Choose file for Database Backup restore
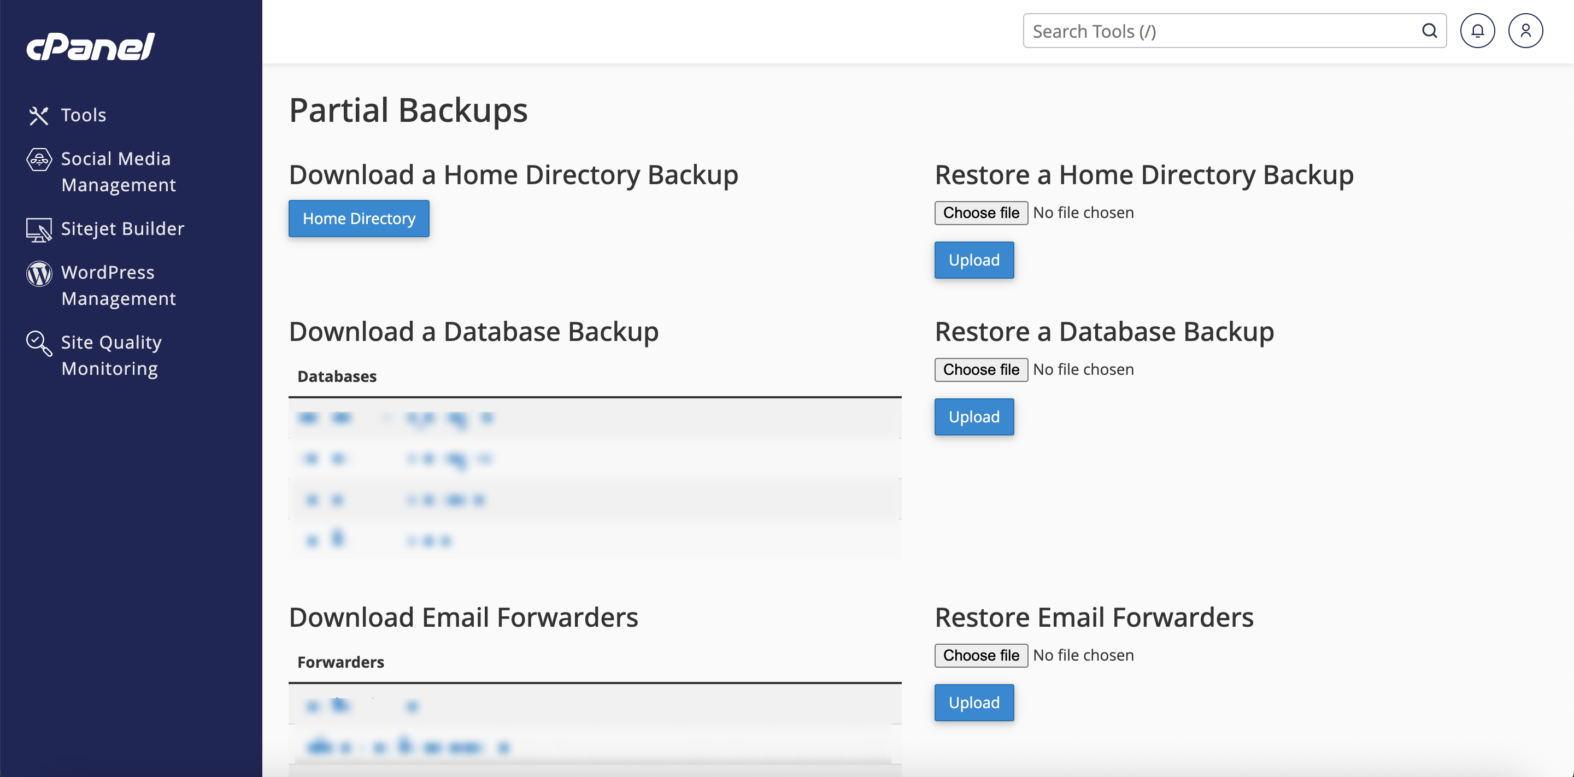This screenshot has height=777, width=1574. click(980, 370)
